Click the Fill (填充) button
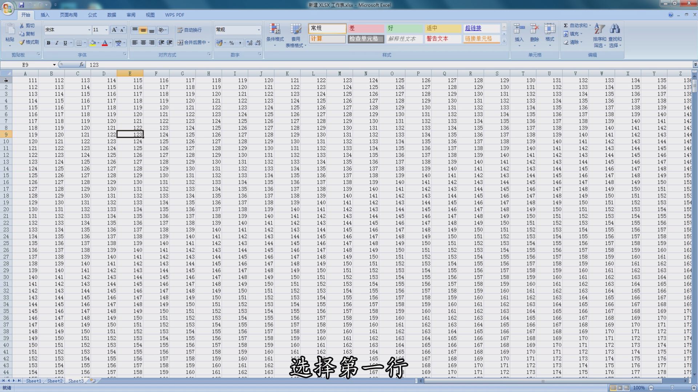Viewport: 698px width, 392px height. [573, 34]
